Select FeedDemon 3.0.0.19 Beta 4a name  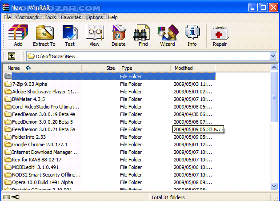coord(44,114)
